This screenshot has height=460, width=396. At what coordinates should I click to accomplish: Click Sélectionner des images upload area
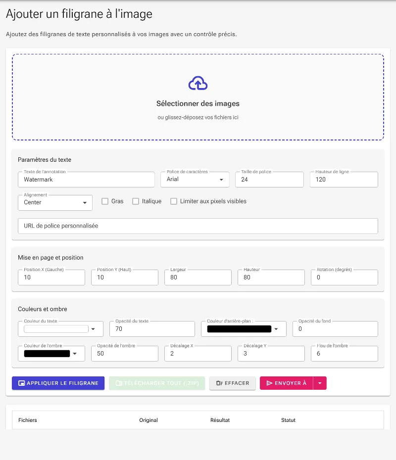198,97
